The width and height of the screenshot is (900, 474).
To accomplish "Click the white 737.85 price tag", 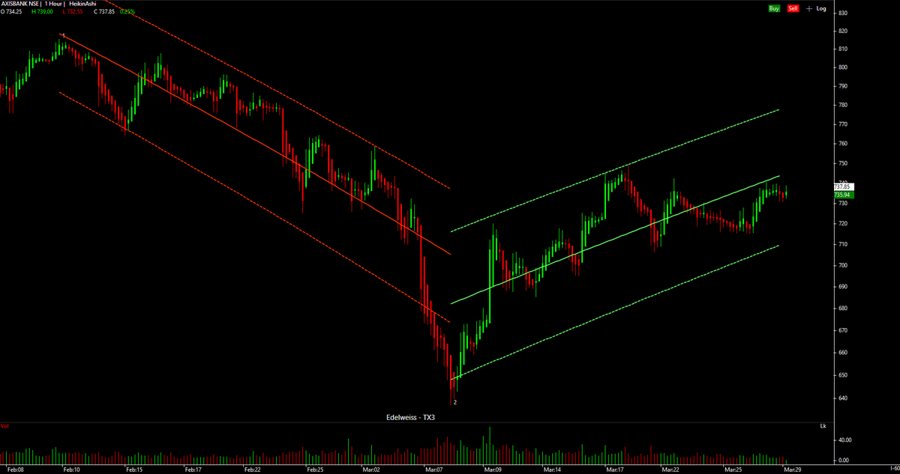I will [844, 187].
